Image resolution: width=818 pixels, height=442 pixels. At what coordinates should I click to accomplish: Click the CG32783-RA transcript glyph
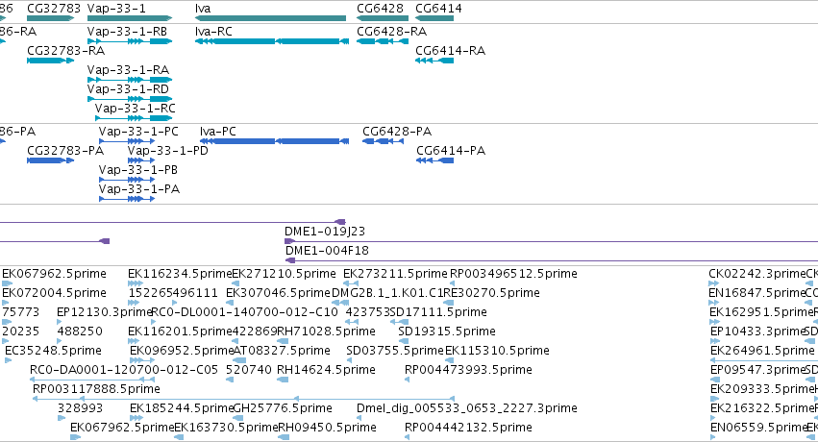tap(51, 61)
